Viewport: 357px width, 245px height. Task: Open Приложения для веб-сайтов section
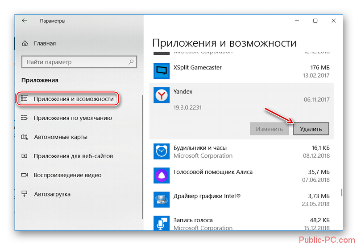point(73,156)
